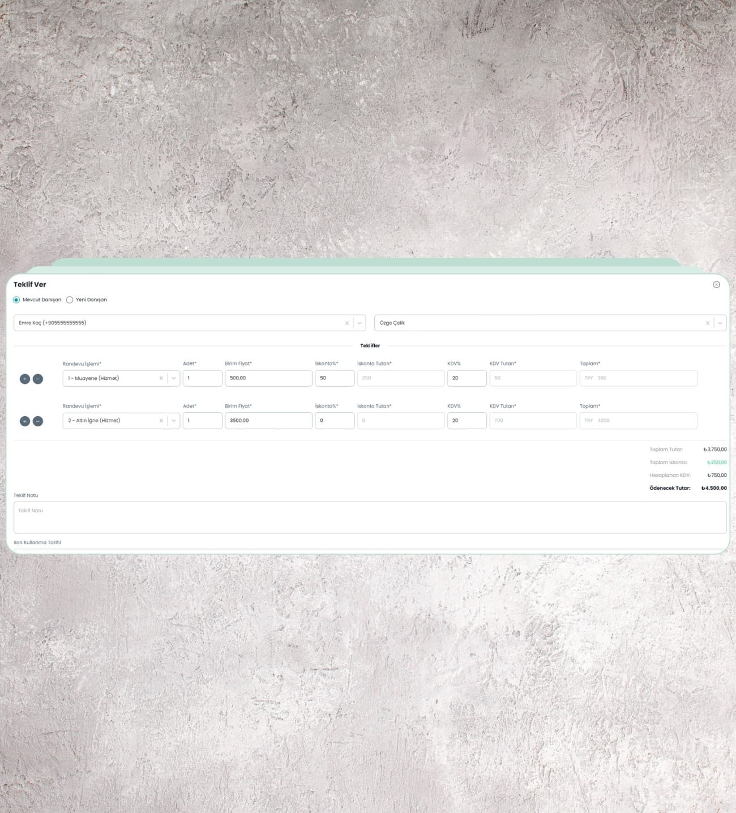Screen dimensions: 736x813
Task: Close the Teklif Ver dialog
Action: click(716, 285)
